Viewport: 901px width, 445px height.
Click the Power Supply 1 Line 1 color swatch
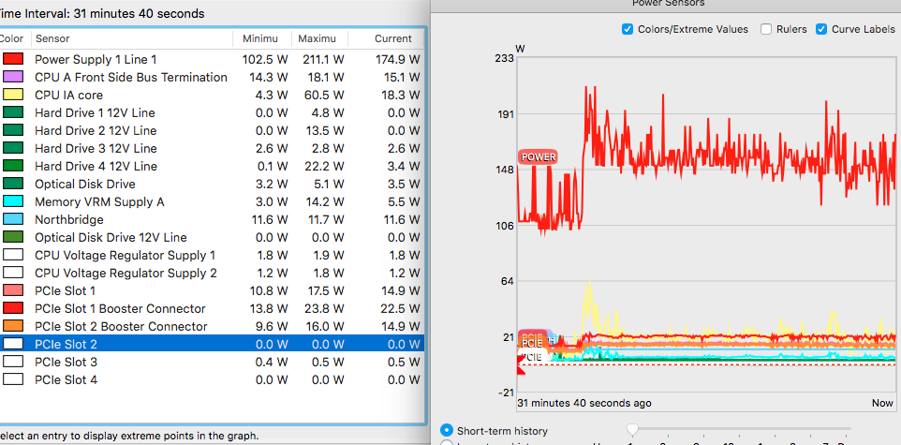[12, 59]
